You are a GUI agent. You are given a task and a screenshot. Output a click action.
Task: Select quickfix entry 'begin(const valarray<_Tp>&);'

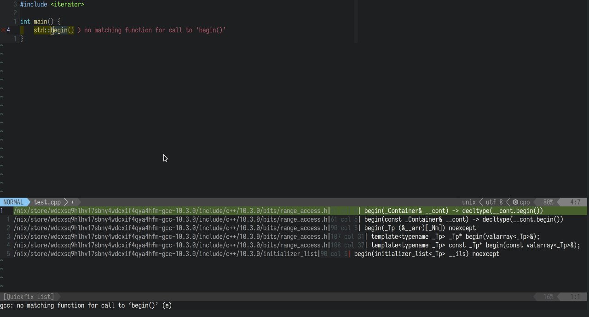tap(294, 246)
